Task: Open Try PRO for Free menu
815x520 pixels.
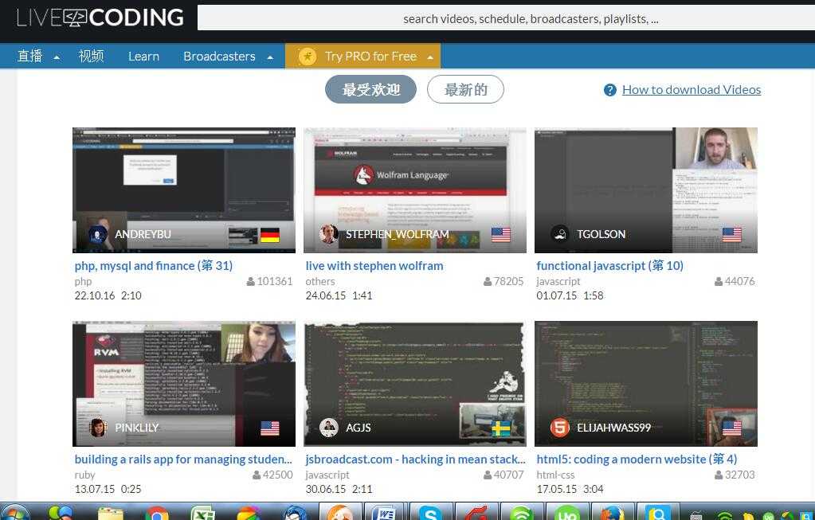Action: click(x=362, y=56)
